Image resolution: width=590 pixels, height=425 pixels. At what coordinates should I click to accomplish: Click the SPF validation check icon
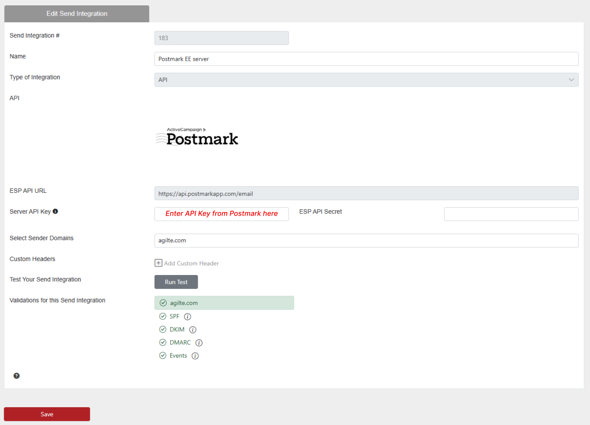163,316
